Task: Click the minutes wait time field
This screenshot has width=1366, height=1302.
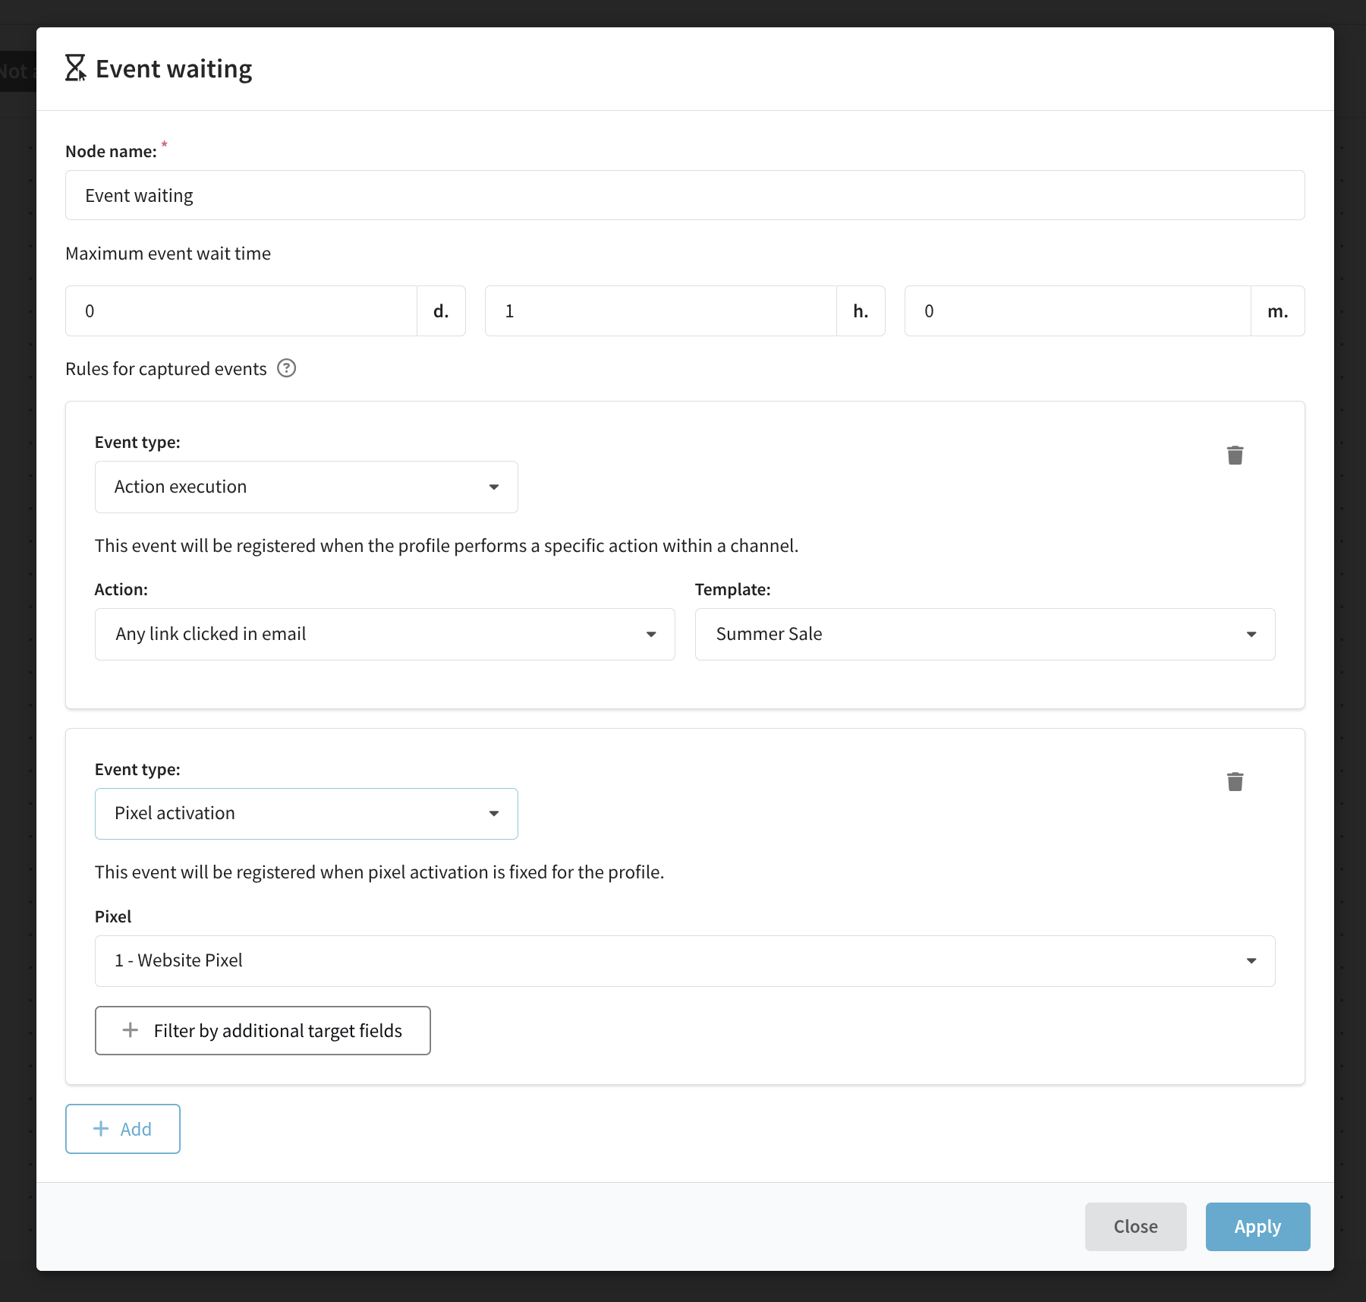Action: (x=1077, y=311)
